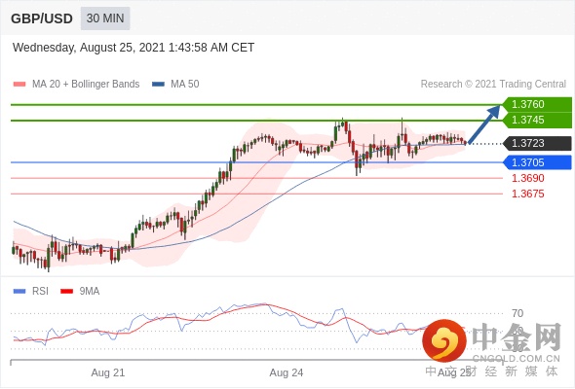The image size is (575, 389).
Task: Click the red 1.3675 support label
Action: (x=527, y=194)
